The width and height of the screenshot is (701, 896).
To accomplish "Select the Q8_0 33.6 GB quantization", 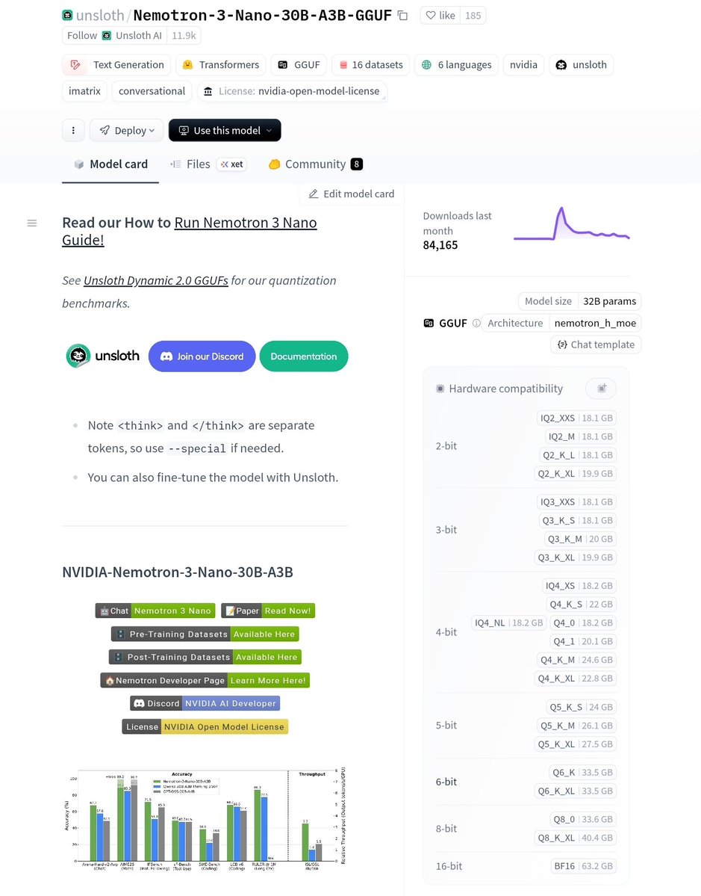I will 583,820.
